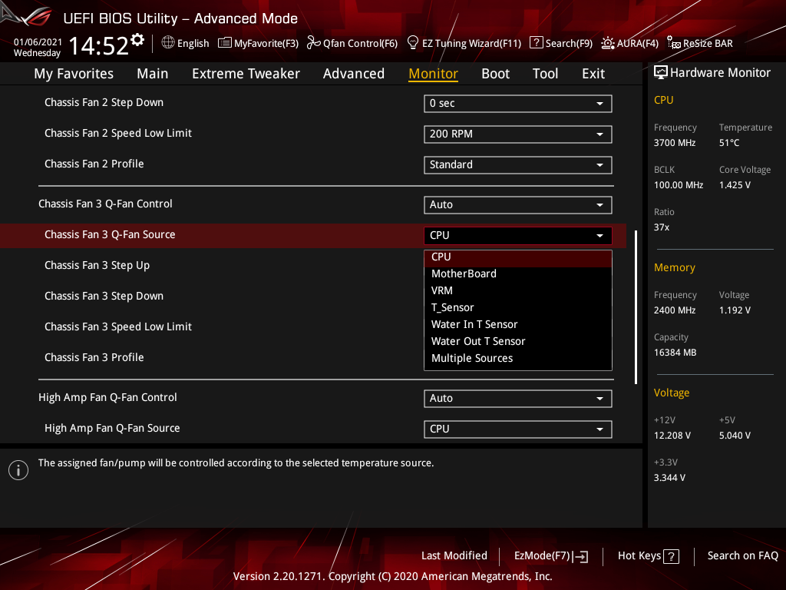Select Water In T Sensor option
The width and height of the screenshot is (786, 590).
pos(518,325)
